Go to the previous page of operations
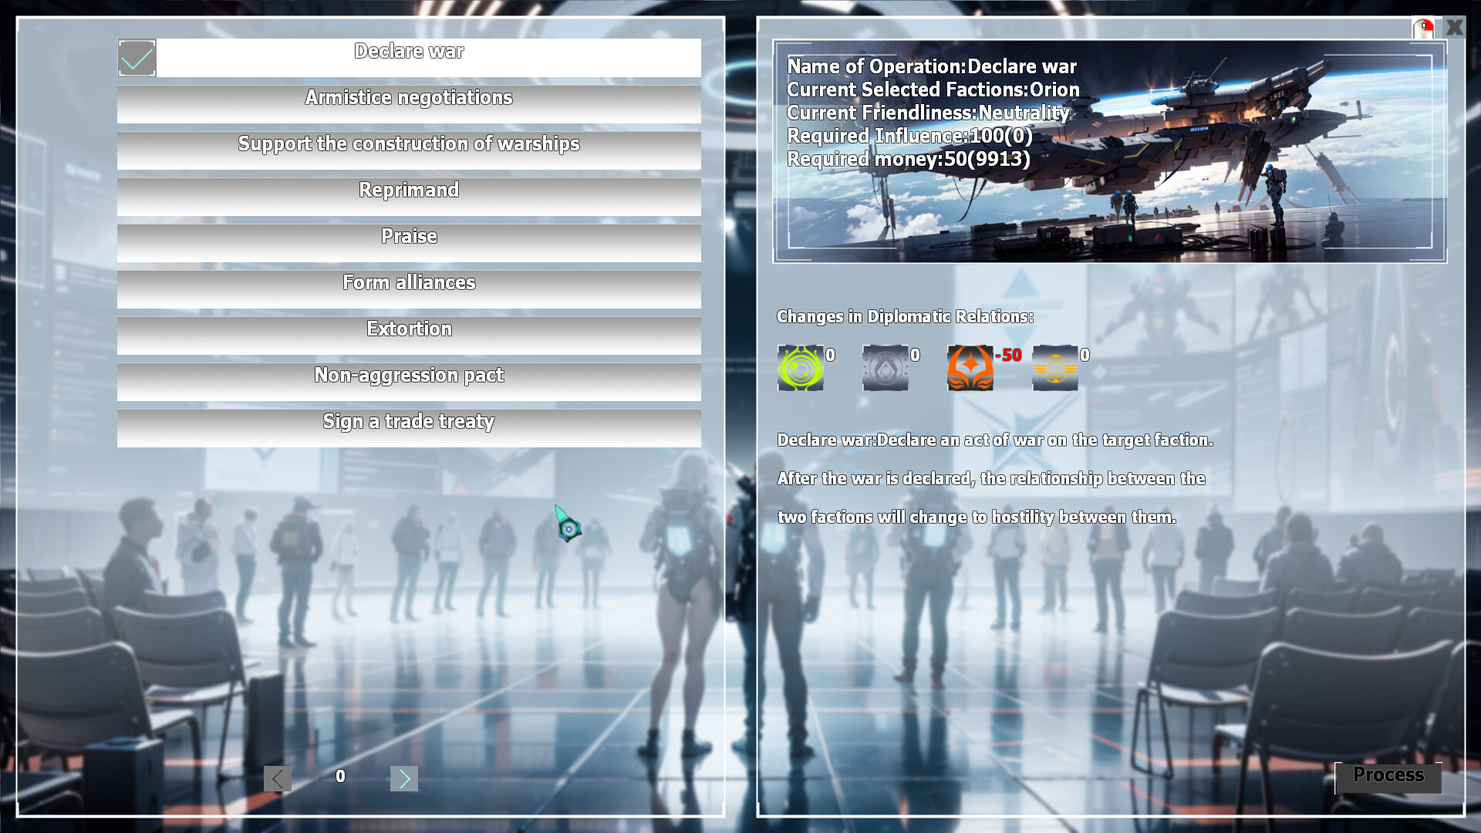The image size is (1481, 833). coord(278,778)
